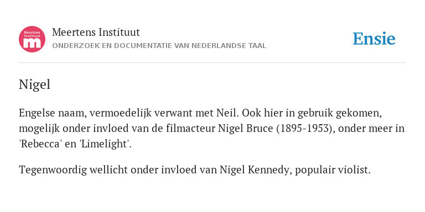This screenshot has width=425, height=212.
Task: Click the white 'm' letter inside the pink logo
Action: (x=32, y=43)
